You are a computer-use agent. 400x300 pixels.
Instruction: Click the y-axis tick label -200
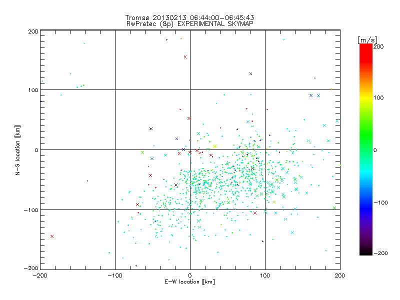tap(31, 268)
